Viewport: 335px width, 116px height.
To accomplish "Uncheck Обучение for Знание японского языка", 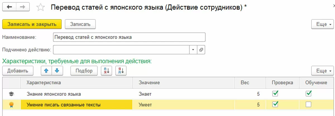I will coord(308,94).
